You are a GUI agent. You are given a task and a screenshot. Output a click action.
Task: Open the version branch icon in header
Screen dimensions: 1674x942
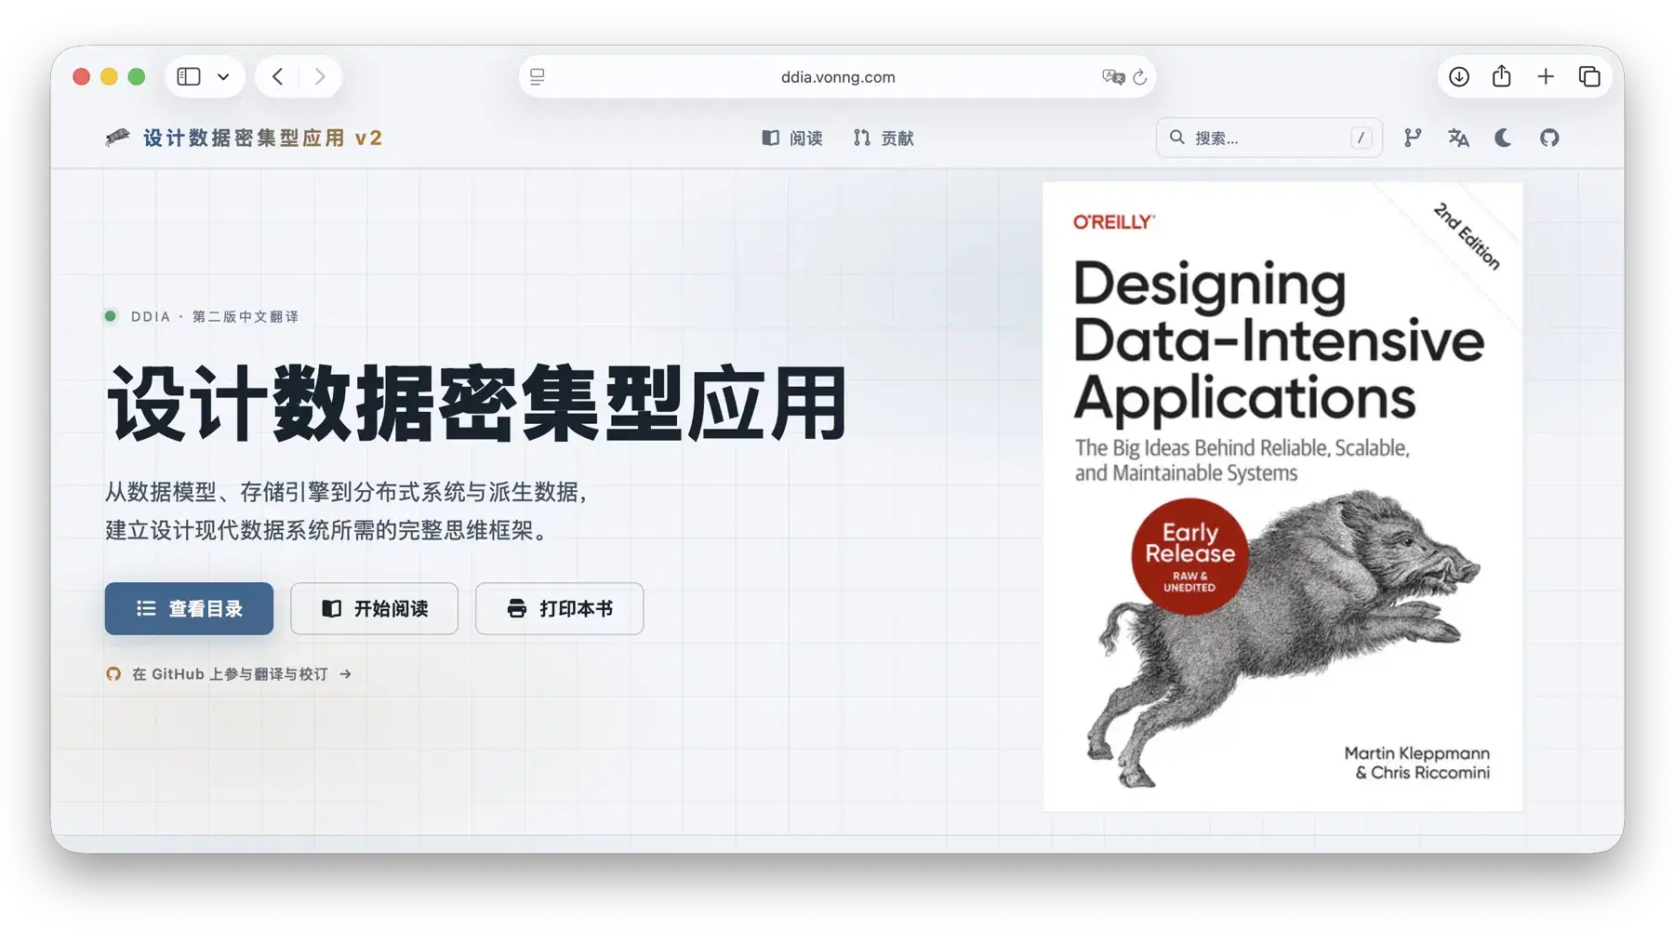[1413, 138]
